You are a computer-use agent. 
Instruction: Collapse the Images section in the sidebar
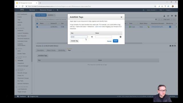click(16, 49)
